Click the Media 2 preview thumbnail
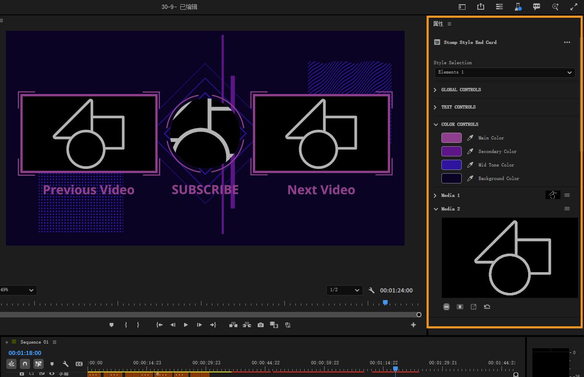Image resolution: width=584 pixels, height=377 pixels. coord(510,258)
